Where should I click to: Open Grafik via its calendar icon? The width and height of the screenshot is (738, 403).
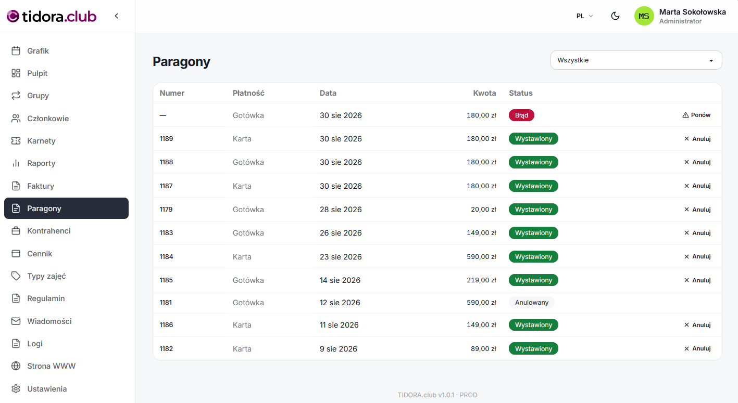16,51
